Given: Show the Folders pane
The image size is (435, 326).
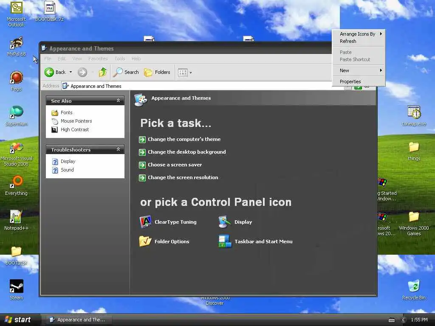Looking at the screenshot, I should click(157, 72).
